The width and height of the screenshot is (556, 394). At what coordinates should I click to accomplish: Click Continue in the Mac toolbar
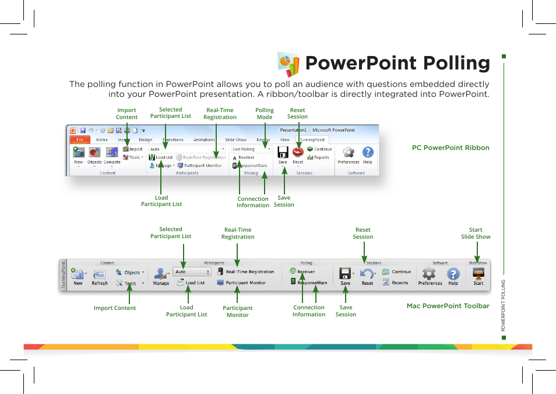point(396,271)
